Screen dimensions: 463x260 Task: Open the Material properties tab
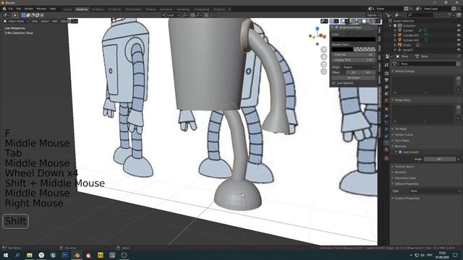386,149
